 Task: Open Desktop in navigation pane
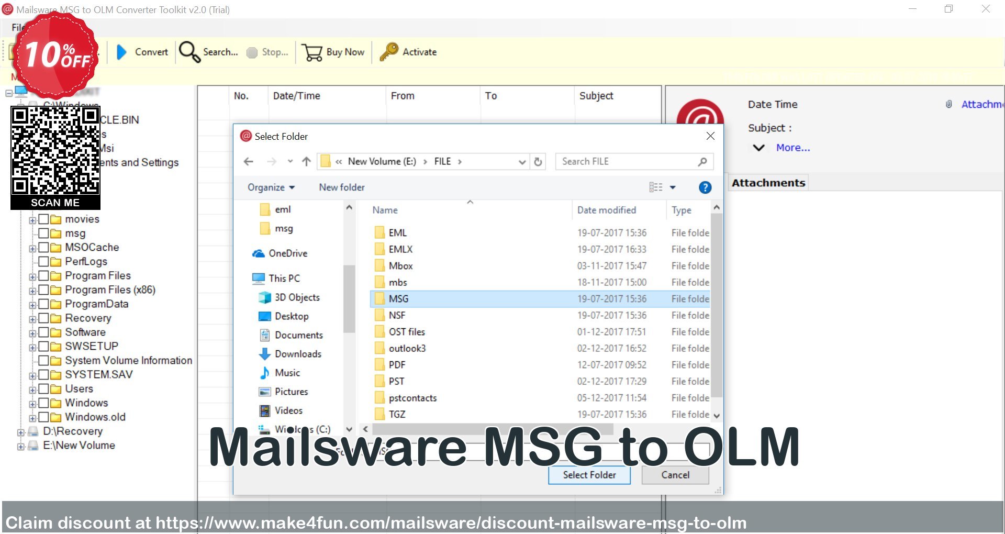[x=284, y=316]
